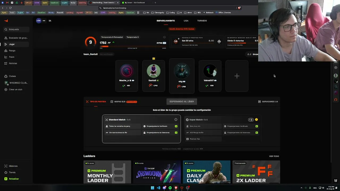Viewport: 340px width, 191px height.
Task: Click the level 9 skill badge
Action: (x=90, y=42)
